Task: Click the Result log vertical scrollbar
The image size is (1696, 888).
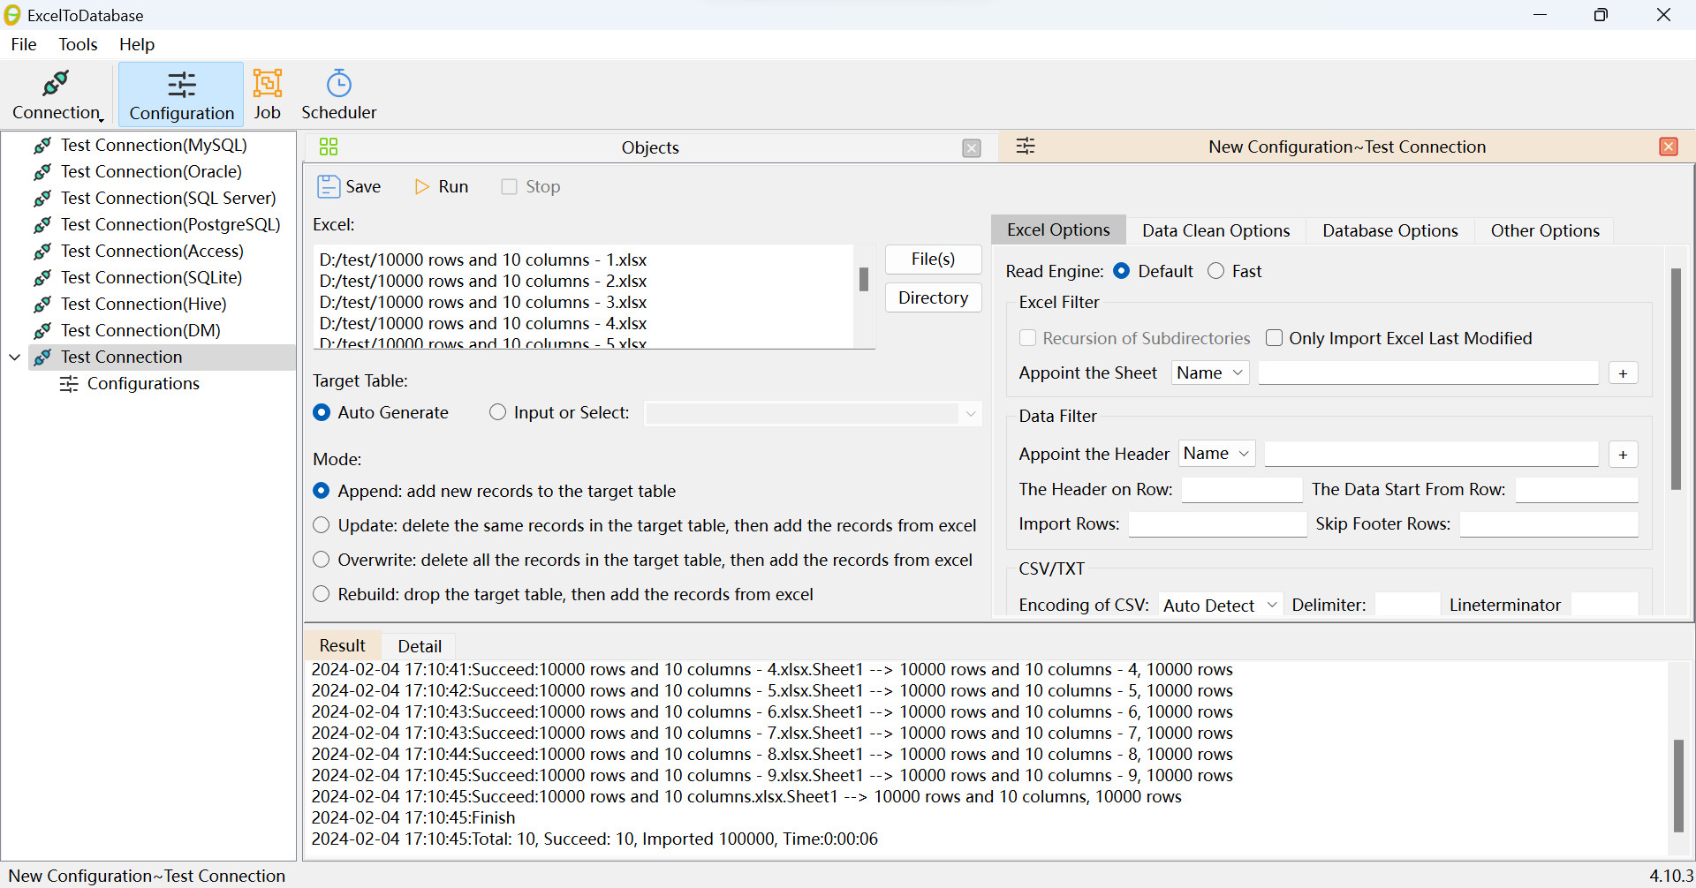Action: (x=1678, y=784)
